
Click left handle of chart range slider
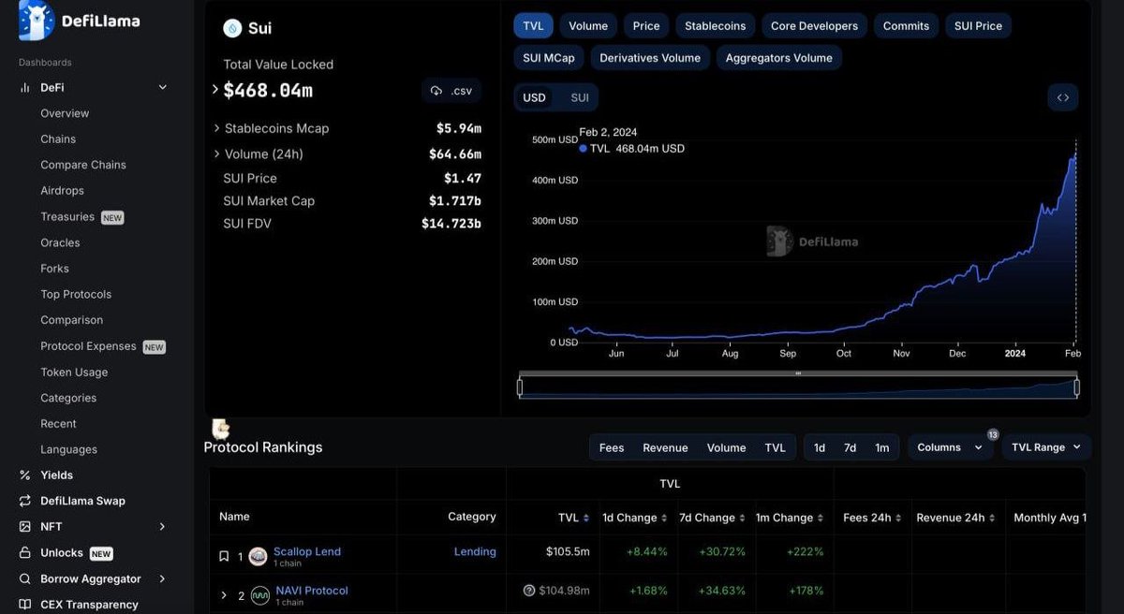(x=520, y=387)
